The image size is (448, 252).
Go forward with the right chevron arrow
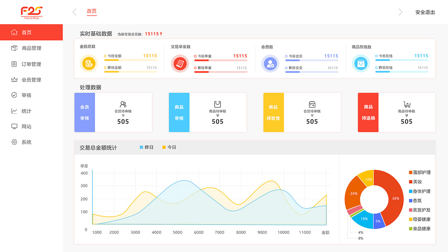400,12
